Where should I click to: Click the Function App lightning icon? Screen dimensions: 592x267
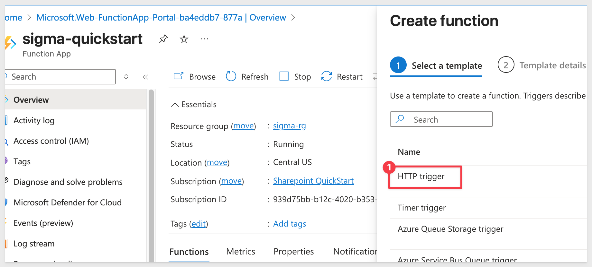tap(10, 43)
